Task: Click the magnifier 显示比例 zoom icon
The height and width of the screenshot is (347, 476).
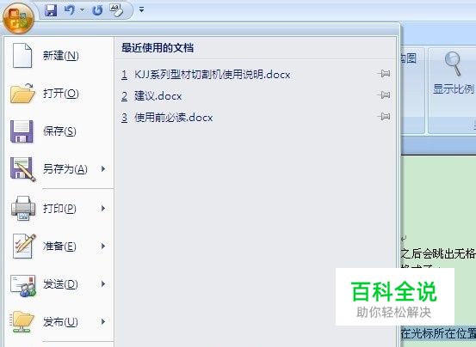Action: click(x=453, y=64)
